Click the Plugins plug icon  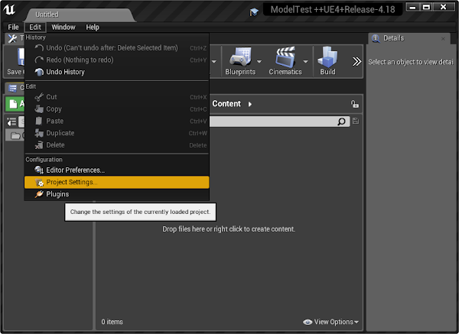click(x=39, y=194)
